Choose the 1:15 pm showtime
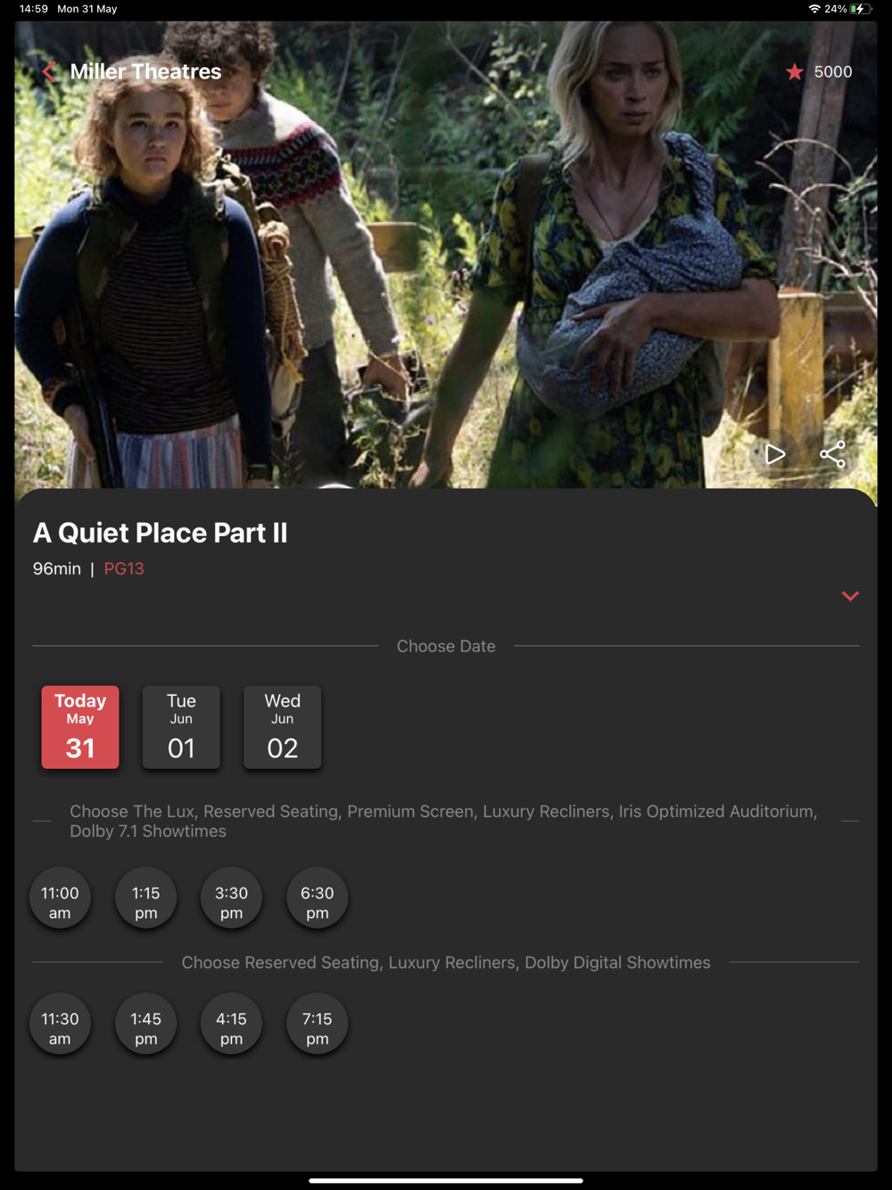This screenshot has width=892, height=1190. [x=145, y=897]
